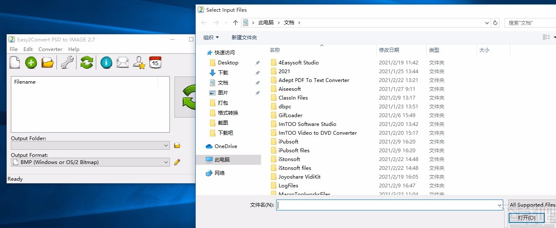Open the Edit menu in Easy2Convert
Image resolution: width=556 pixels, height=228 pixels.
[x=28, y=49]
